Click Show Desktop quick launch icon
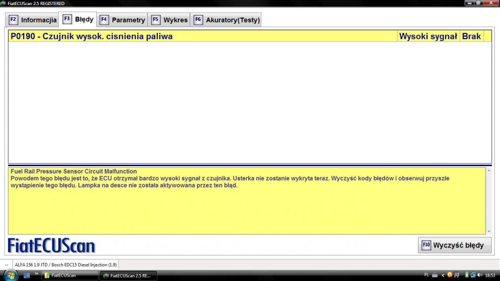The height and width of the screenshot is (281, 500). tap(27, 275)
